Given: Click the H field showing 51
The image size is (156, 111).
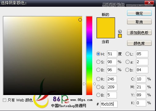Looking at the screenshot, I should click(x=112, y=54).
